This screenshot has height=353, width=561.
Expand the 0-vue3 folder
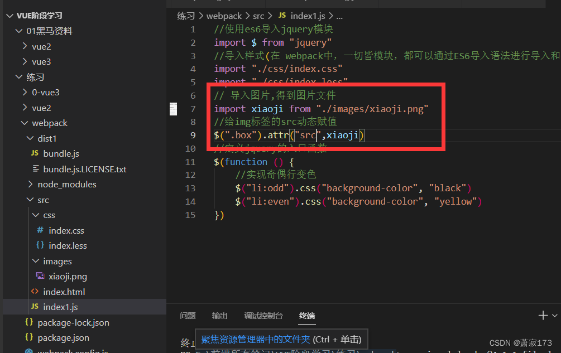(25, 93)
